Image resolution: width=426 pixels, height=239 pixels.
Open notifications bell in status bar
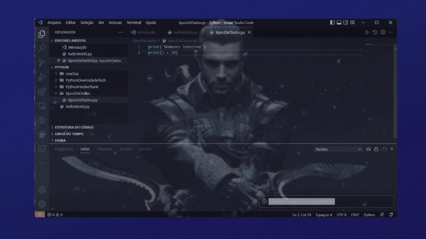(391, 215)
